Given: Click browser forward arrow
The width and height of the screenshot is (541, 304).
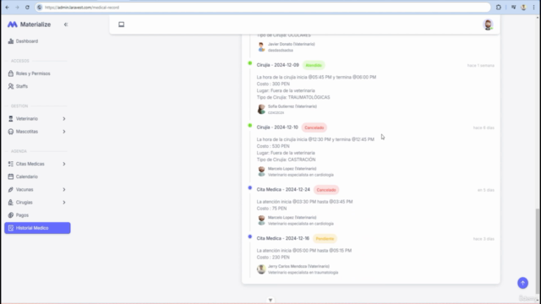Looking at the screenshot, I should pyautogui.click(x=17, y=8).
